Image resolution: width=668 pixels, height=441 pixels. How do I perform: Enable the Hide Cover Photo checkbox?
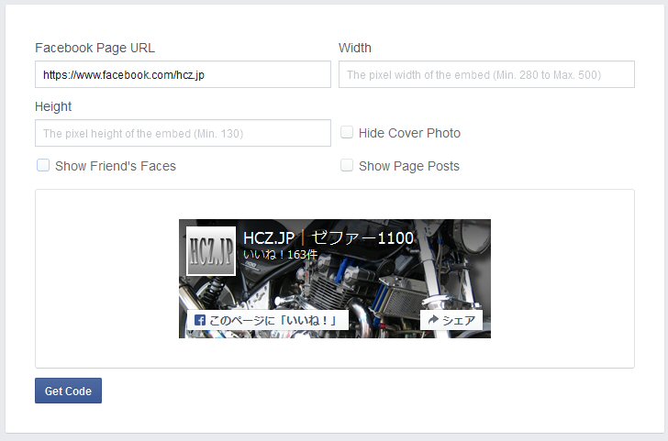pos(347,132)
